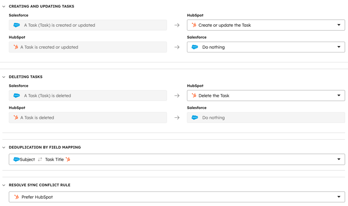Click HubSpot sprocket icon in 'A Task is created or updated'
This screenshot has width=348, height=206.
point(16,47)
